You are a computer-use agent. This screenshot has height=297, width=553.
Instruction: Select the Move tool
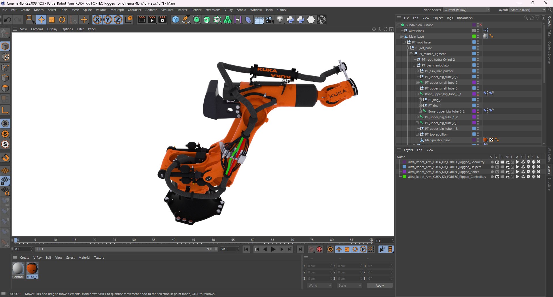click(41, 20)
